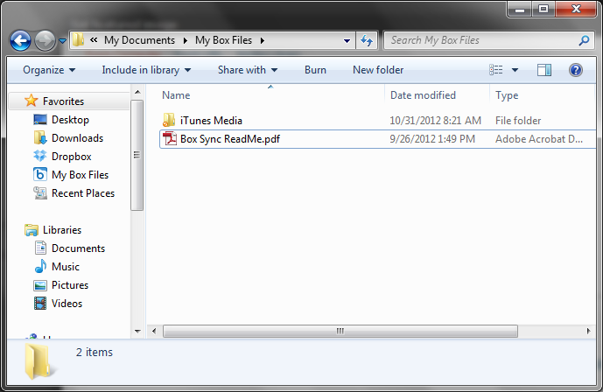Click the horizontal scrollbar left arrow

coord(154,332)
